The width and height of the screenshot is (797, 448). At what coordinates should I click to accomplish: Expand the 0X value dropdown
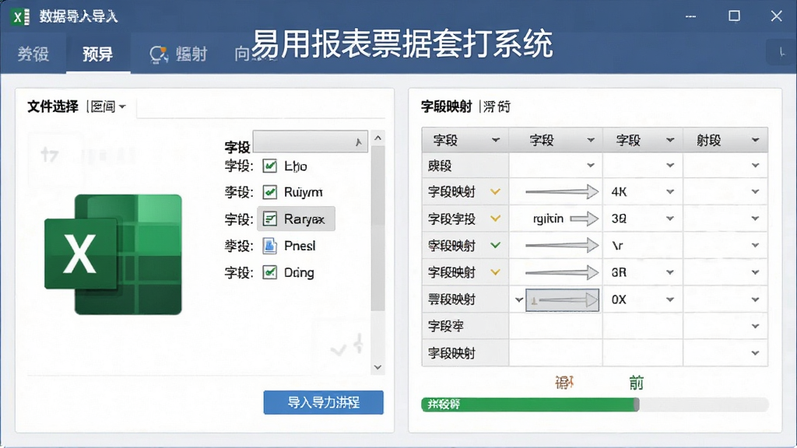(670, 299)
